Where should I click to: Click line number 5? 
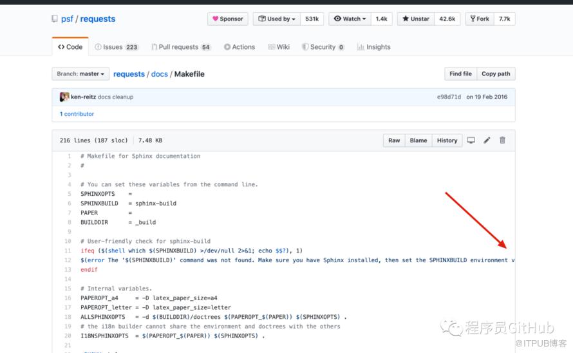[69, 194]
